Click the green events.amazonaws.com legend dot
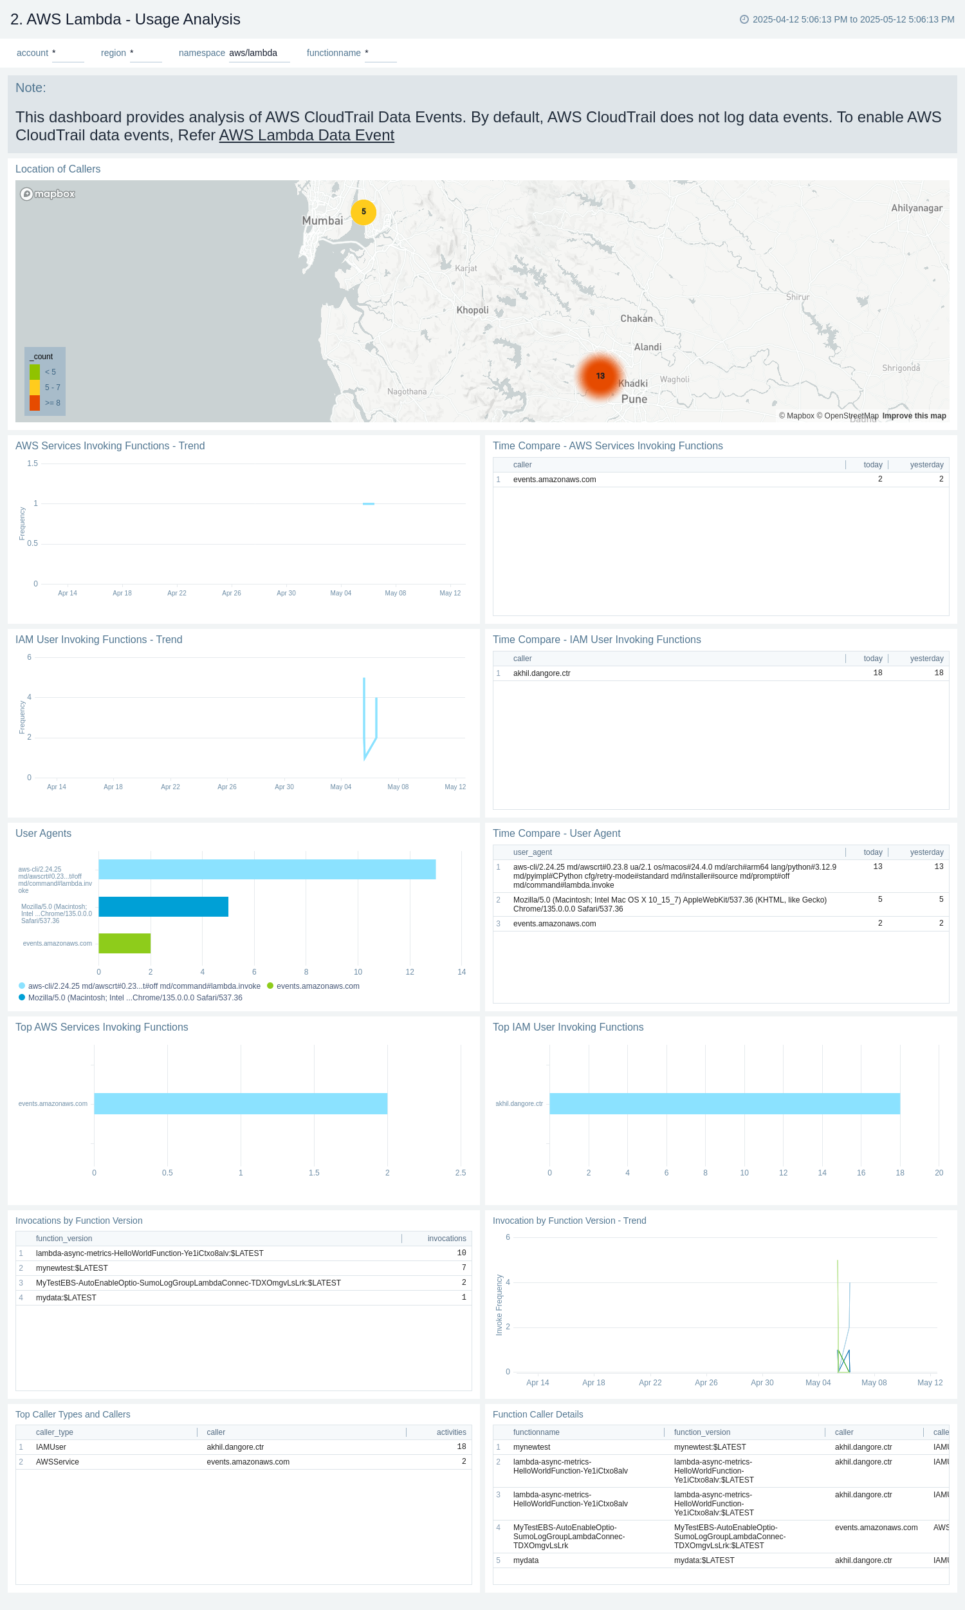The height and width of the screenshot is (1610, 965). point(270,986)
